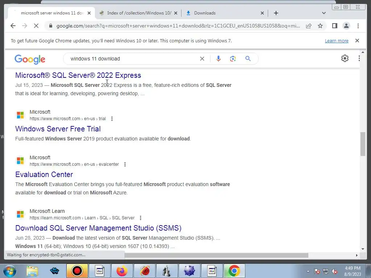Viewport: 371px width, 278px height.
Task: Open the chess game taskbar icon
Action: (167, 271)
